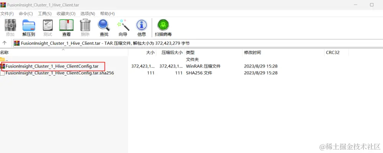Select FusionInsight_Cluster_1_Hive_ClientConfig.tar.sha256 file name

60,73
